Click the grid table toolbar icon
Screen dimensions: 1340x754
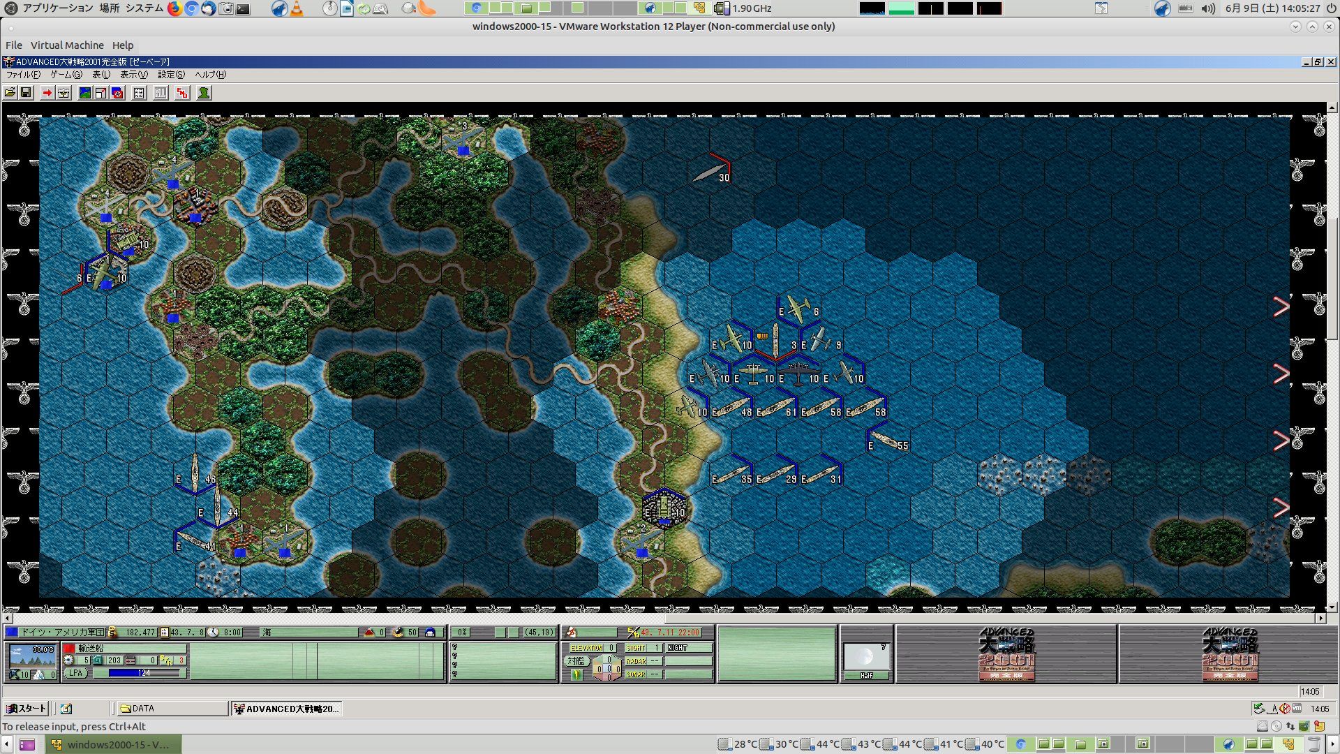click(139, 93)
